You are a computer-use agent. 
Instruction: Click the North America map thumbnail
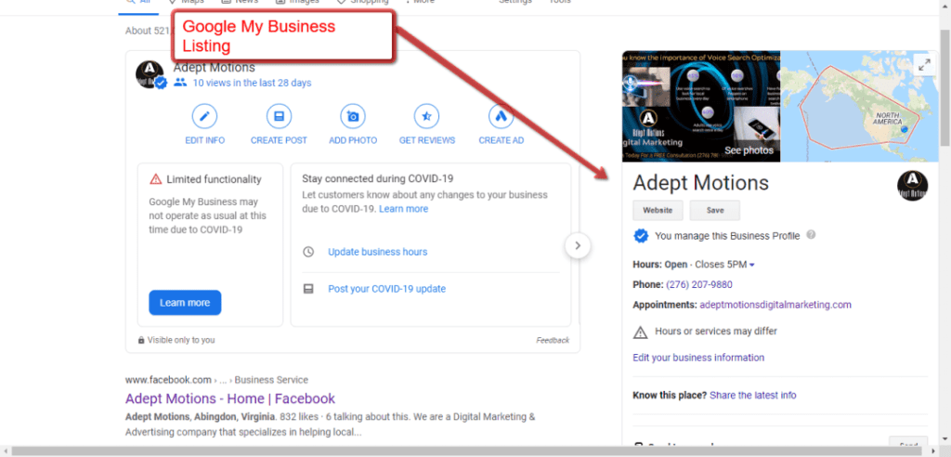(859, 106)
